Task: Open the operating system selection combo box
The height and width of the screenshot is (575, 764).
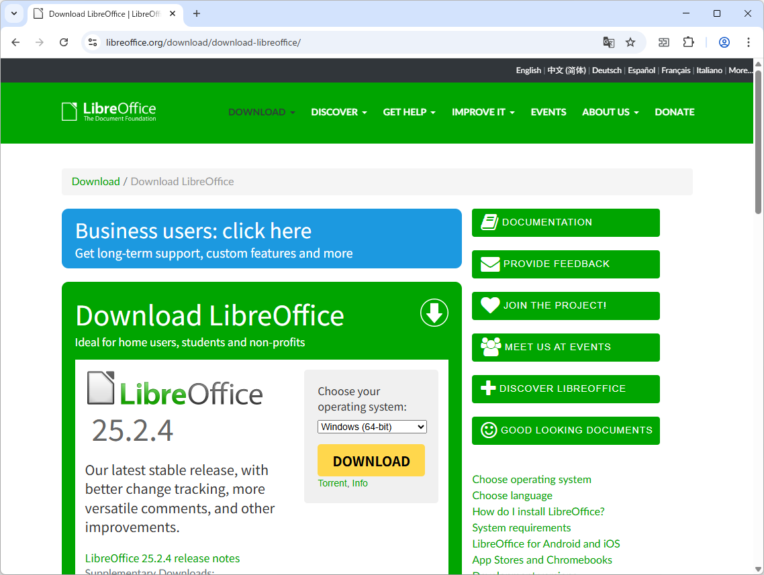Action: point(371,426)
